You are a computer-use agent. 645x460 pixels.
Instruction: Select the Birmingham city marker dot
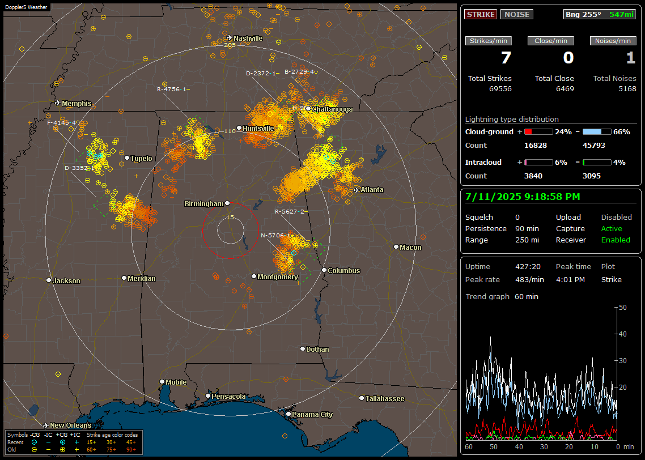tap(227, 203)
